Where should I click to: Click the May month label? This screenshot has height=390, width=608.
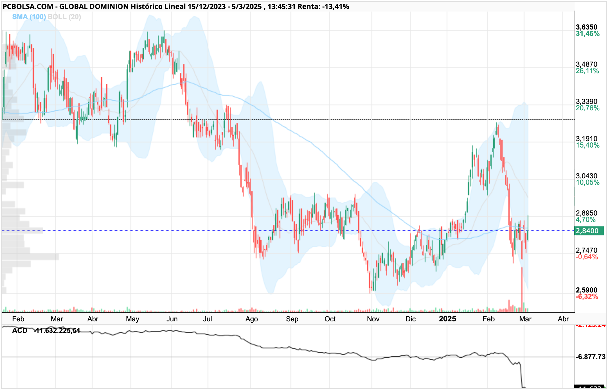[x=133, y=319]
